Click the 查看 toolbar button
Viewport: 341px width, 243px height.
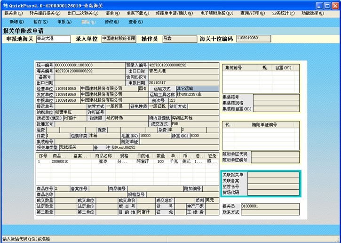(135, 22)
